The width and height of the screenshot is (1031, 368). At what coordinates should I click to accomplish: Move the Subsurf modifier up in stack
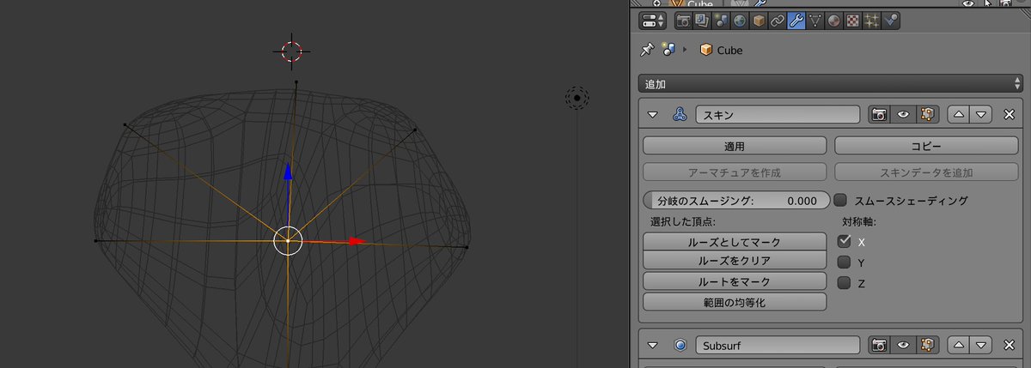(x=959, y=346)
